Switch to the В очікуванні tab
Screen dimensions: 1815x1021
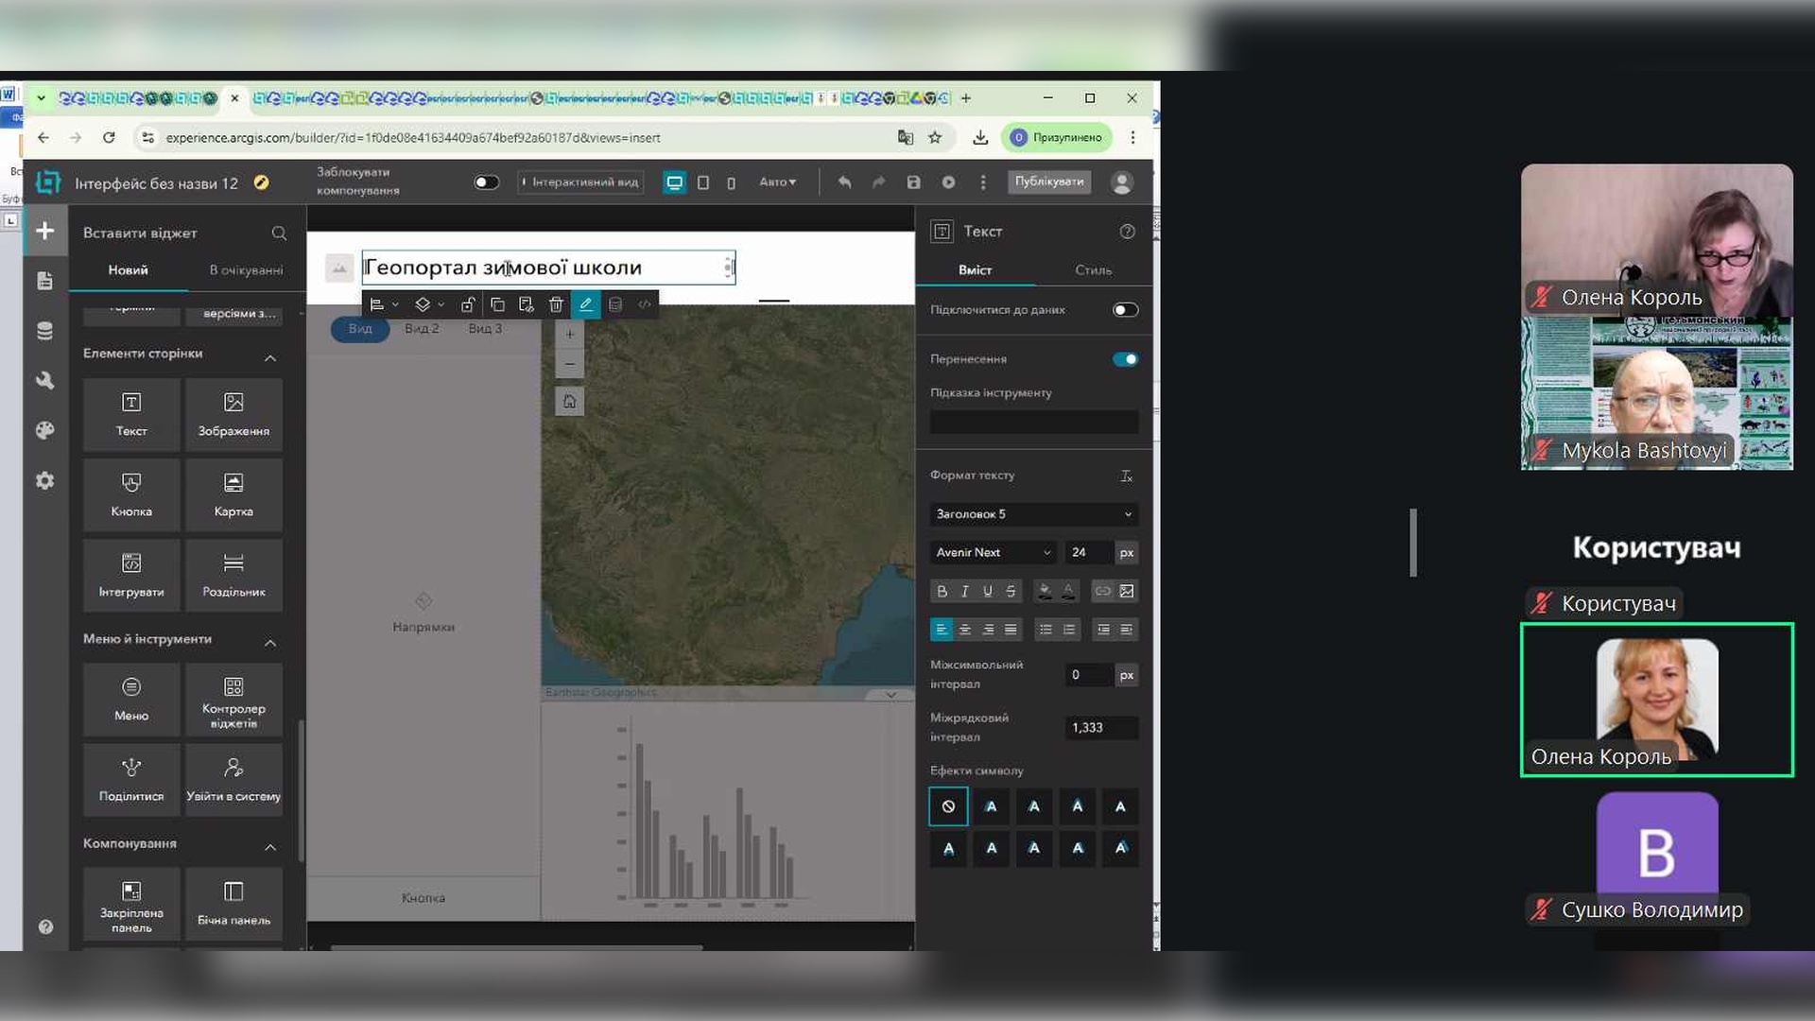pyautogui.click(x=246, y=270)
